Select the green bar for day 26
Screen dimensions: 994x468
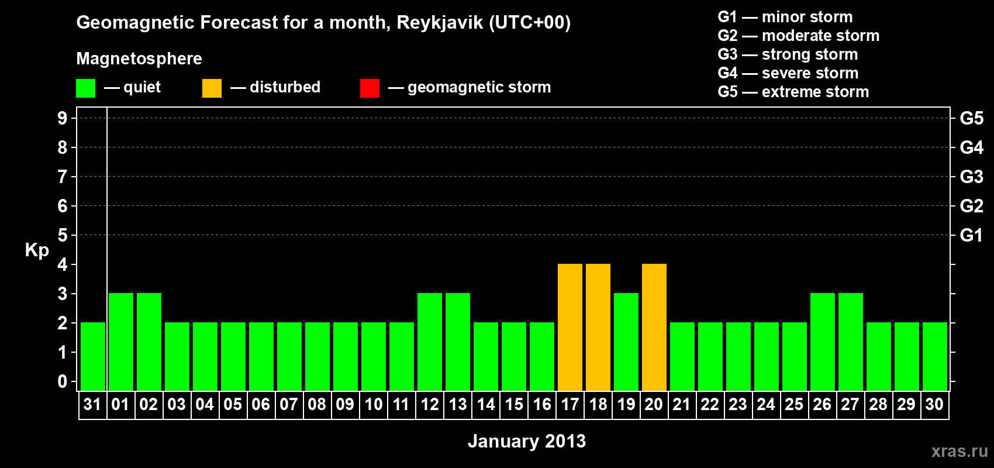[x=823, y=342]
